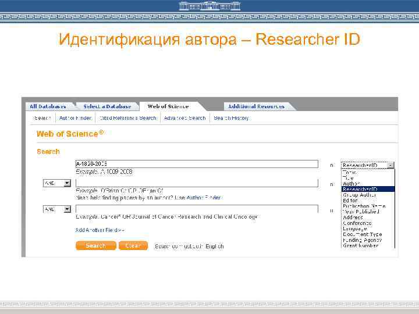Screen dimensions: 419x314
Task: Click the first search field containing A-1820-2009
Action: click(197, 164)
